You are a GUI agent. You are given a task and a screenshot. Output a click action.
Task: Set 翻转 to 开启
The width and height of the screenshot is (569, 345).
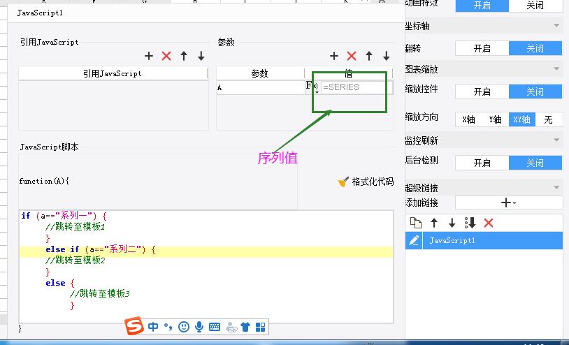tap(482, 48)
